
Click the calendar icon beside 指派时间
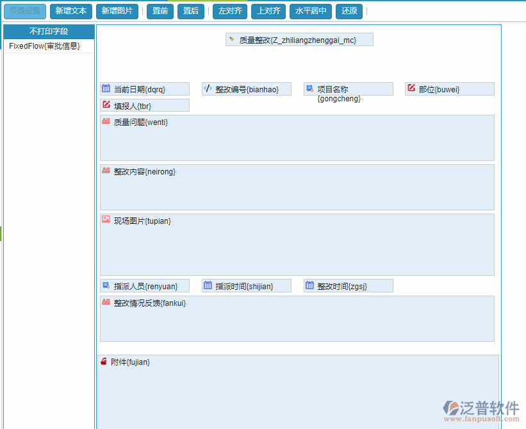208,285
